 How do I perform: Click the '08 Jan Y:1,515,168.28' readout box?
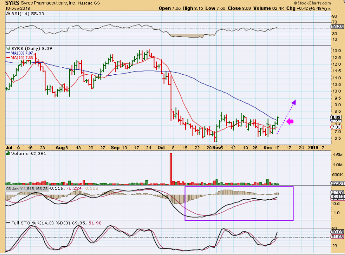tap(27, 189)
